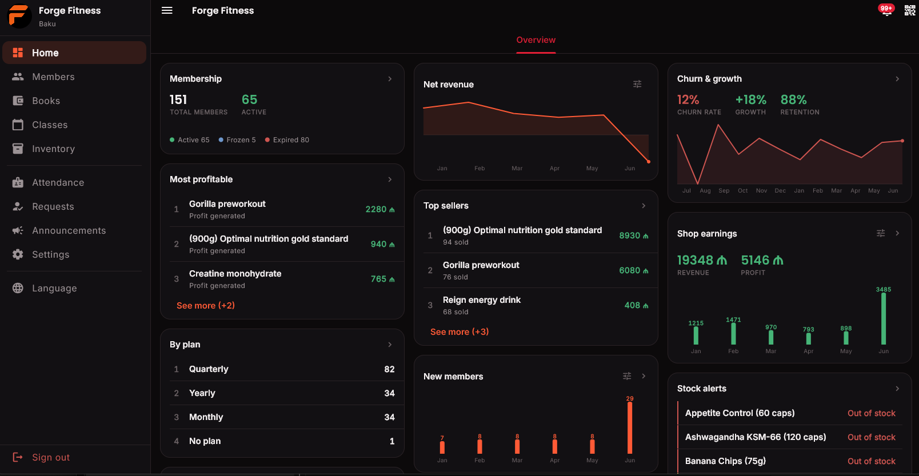Expand the Churn & growth card chevron
This screenshot has width=919, height=476.
pos(897,79)
